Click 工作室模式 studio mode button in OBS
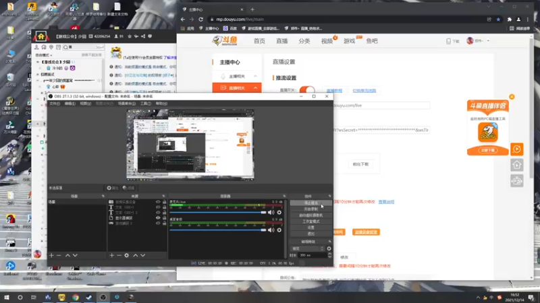 pos(310,222)
